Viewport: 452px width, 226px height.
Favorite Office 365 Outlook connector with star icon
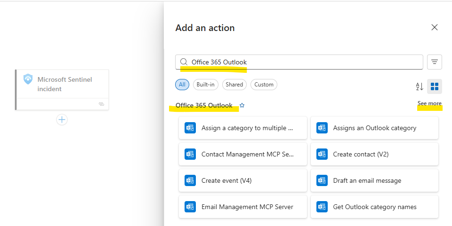(x=242, y=105)
